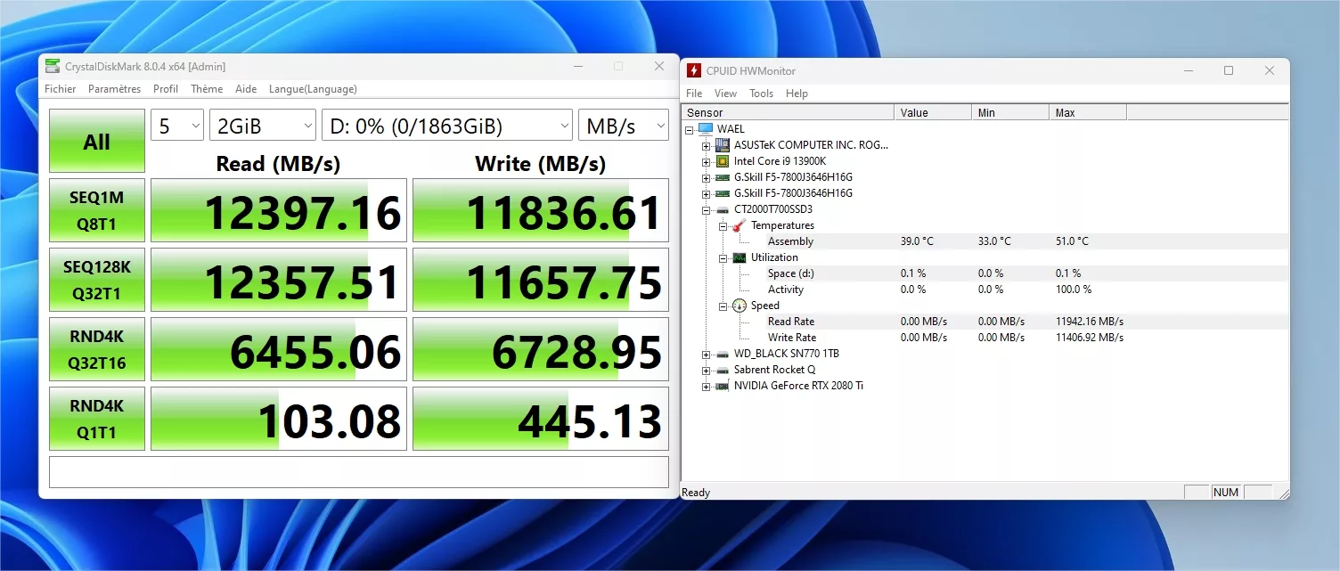
Task: Click the Utilization graph icon
Action: point(739,257)
